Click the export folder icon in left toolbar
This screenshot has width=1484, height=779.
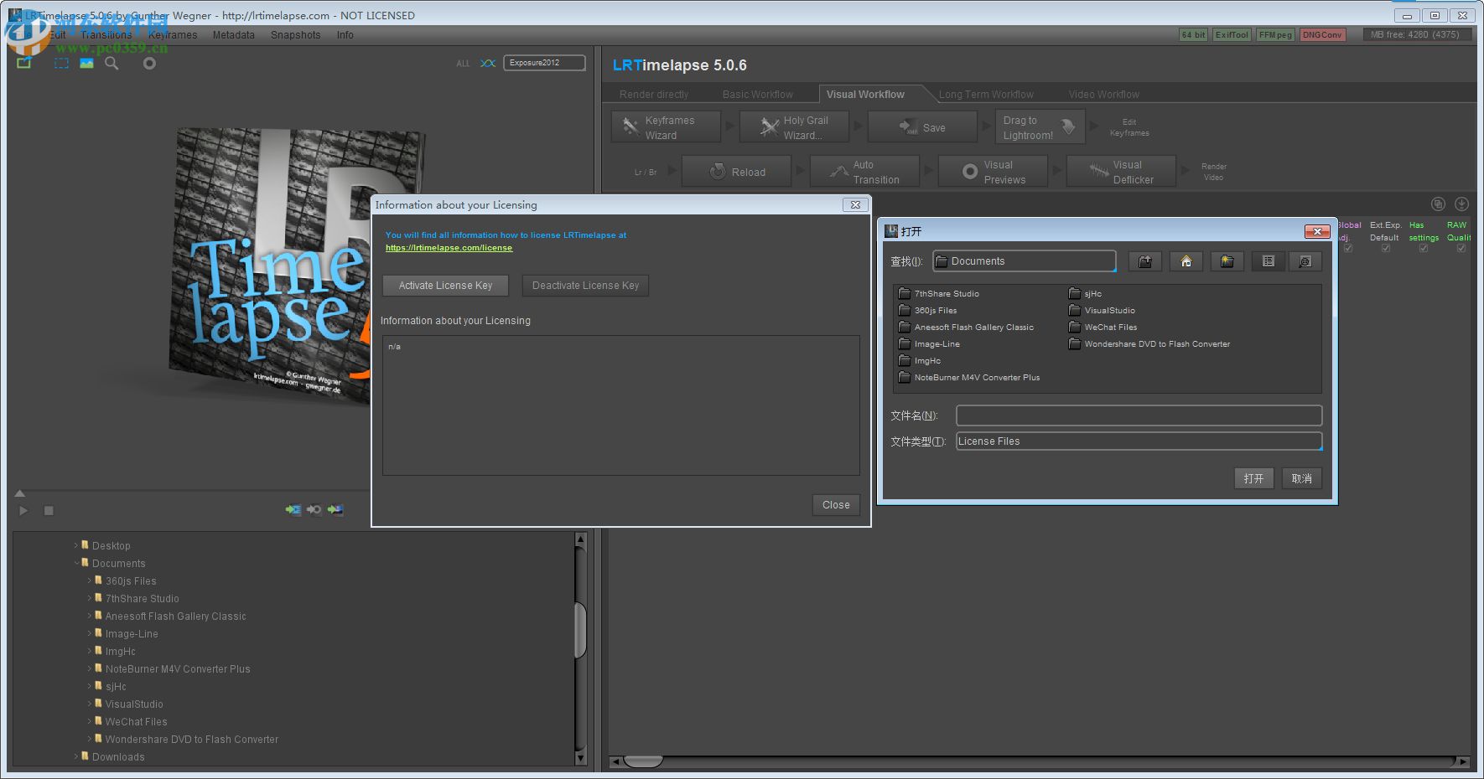coord(24,63)
